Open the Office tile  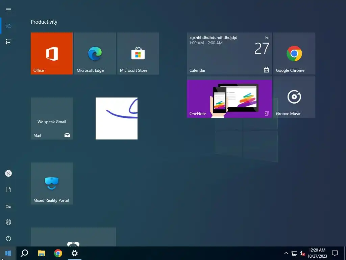(52, 53)
